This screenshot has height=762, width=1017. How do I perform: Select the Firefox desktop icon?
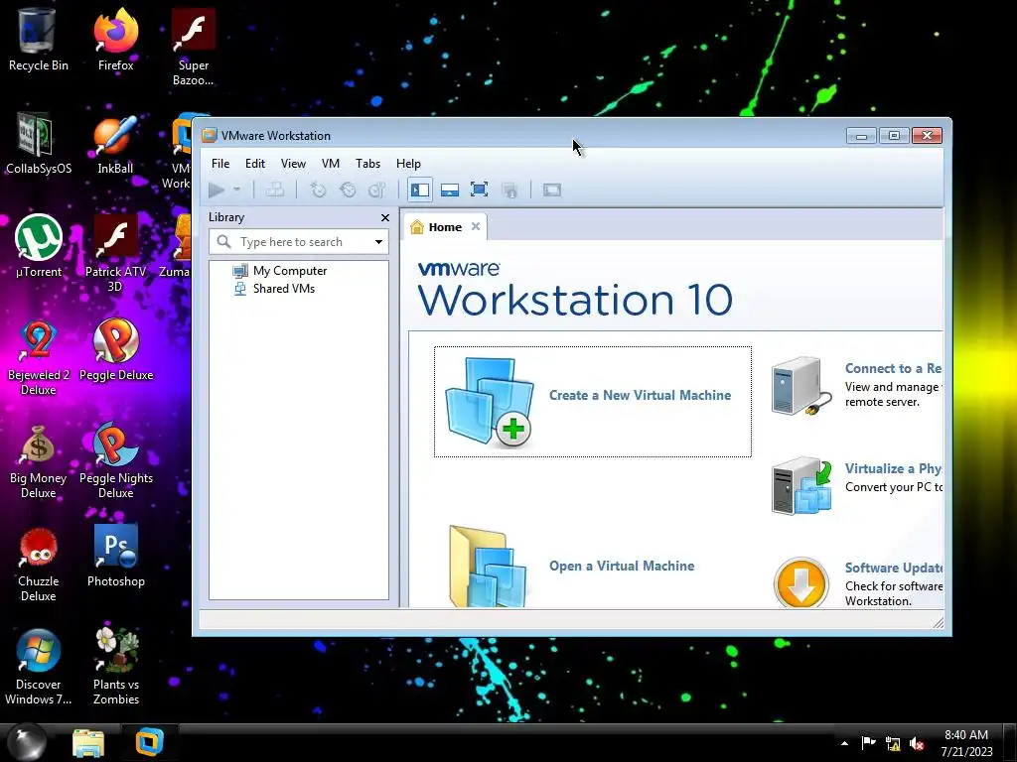(115, 40)
